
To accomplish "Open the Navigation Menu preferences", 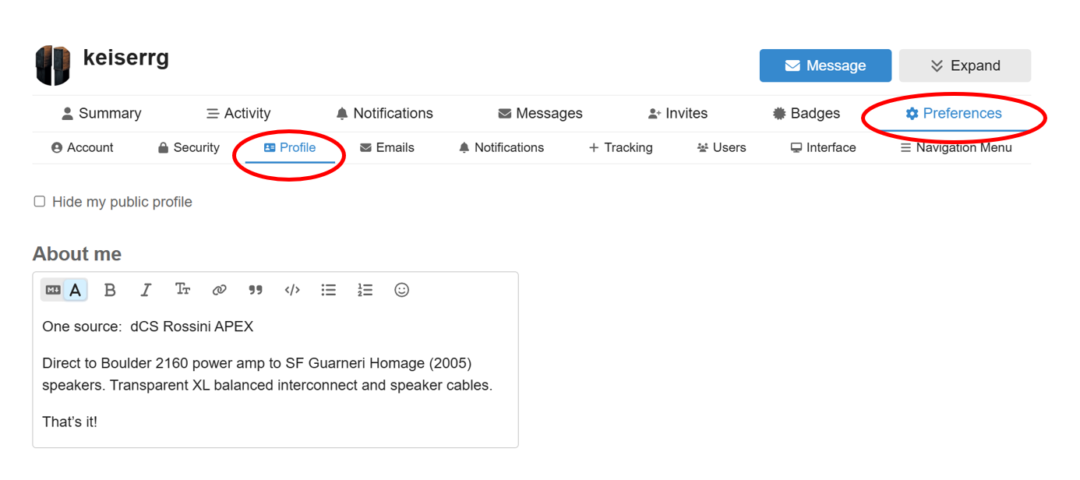I will click(x=956, y=147).
